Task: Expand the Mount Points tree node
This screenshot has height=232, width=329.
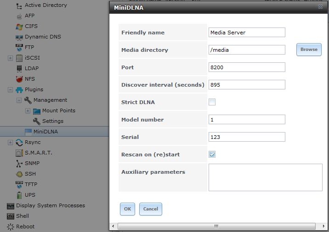Action: click(x=28, y=111)
